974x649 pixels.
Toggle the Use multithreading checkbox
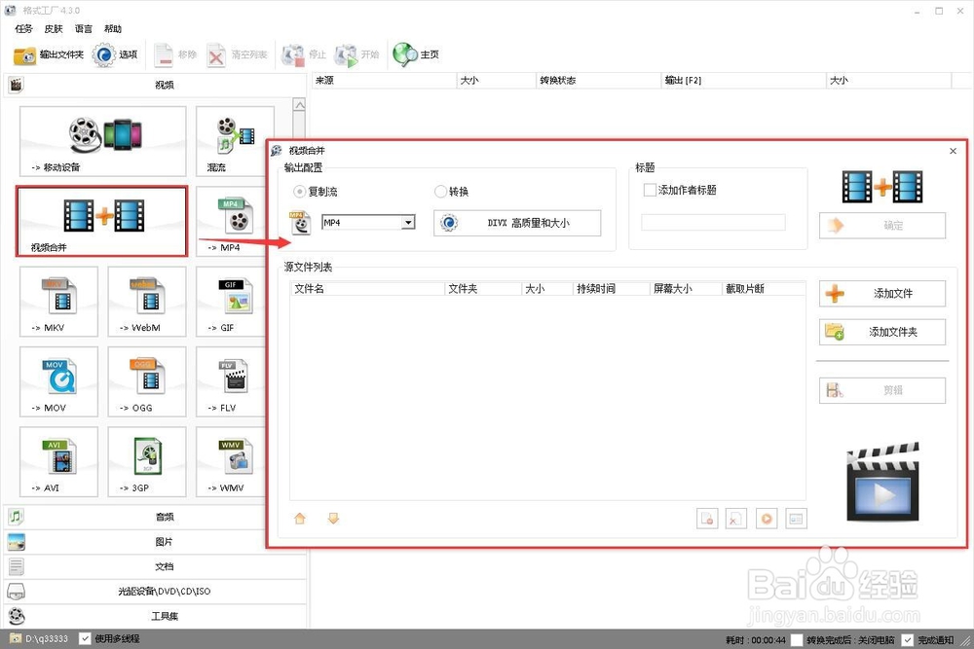coord(85,638)
